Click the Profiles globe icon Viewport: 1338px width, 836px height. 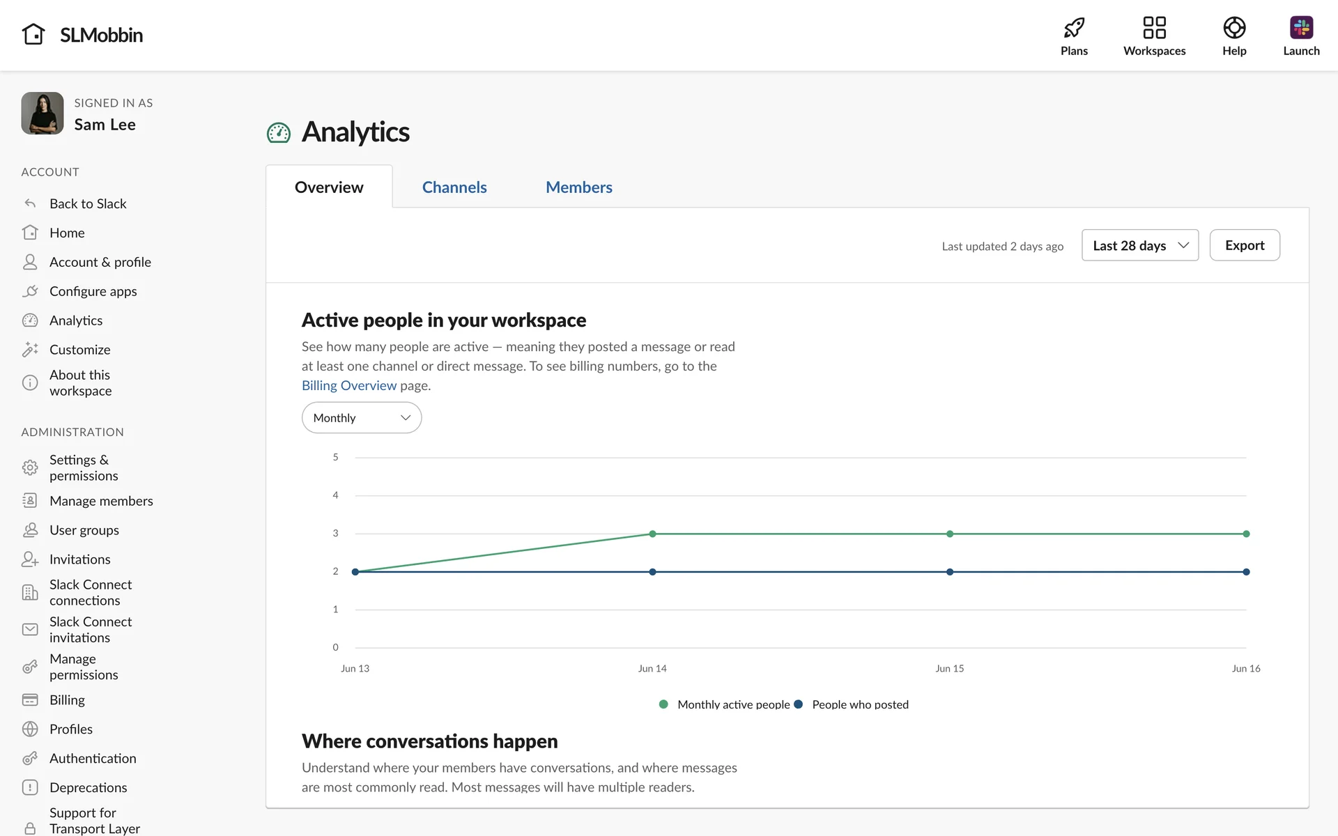[x=30, y=729]
